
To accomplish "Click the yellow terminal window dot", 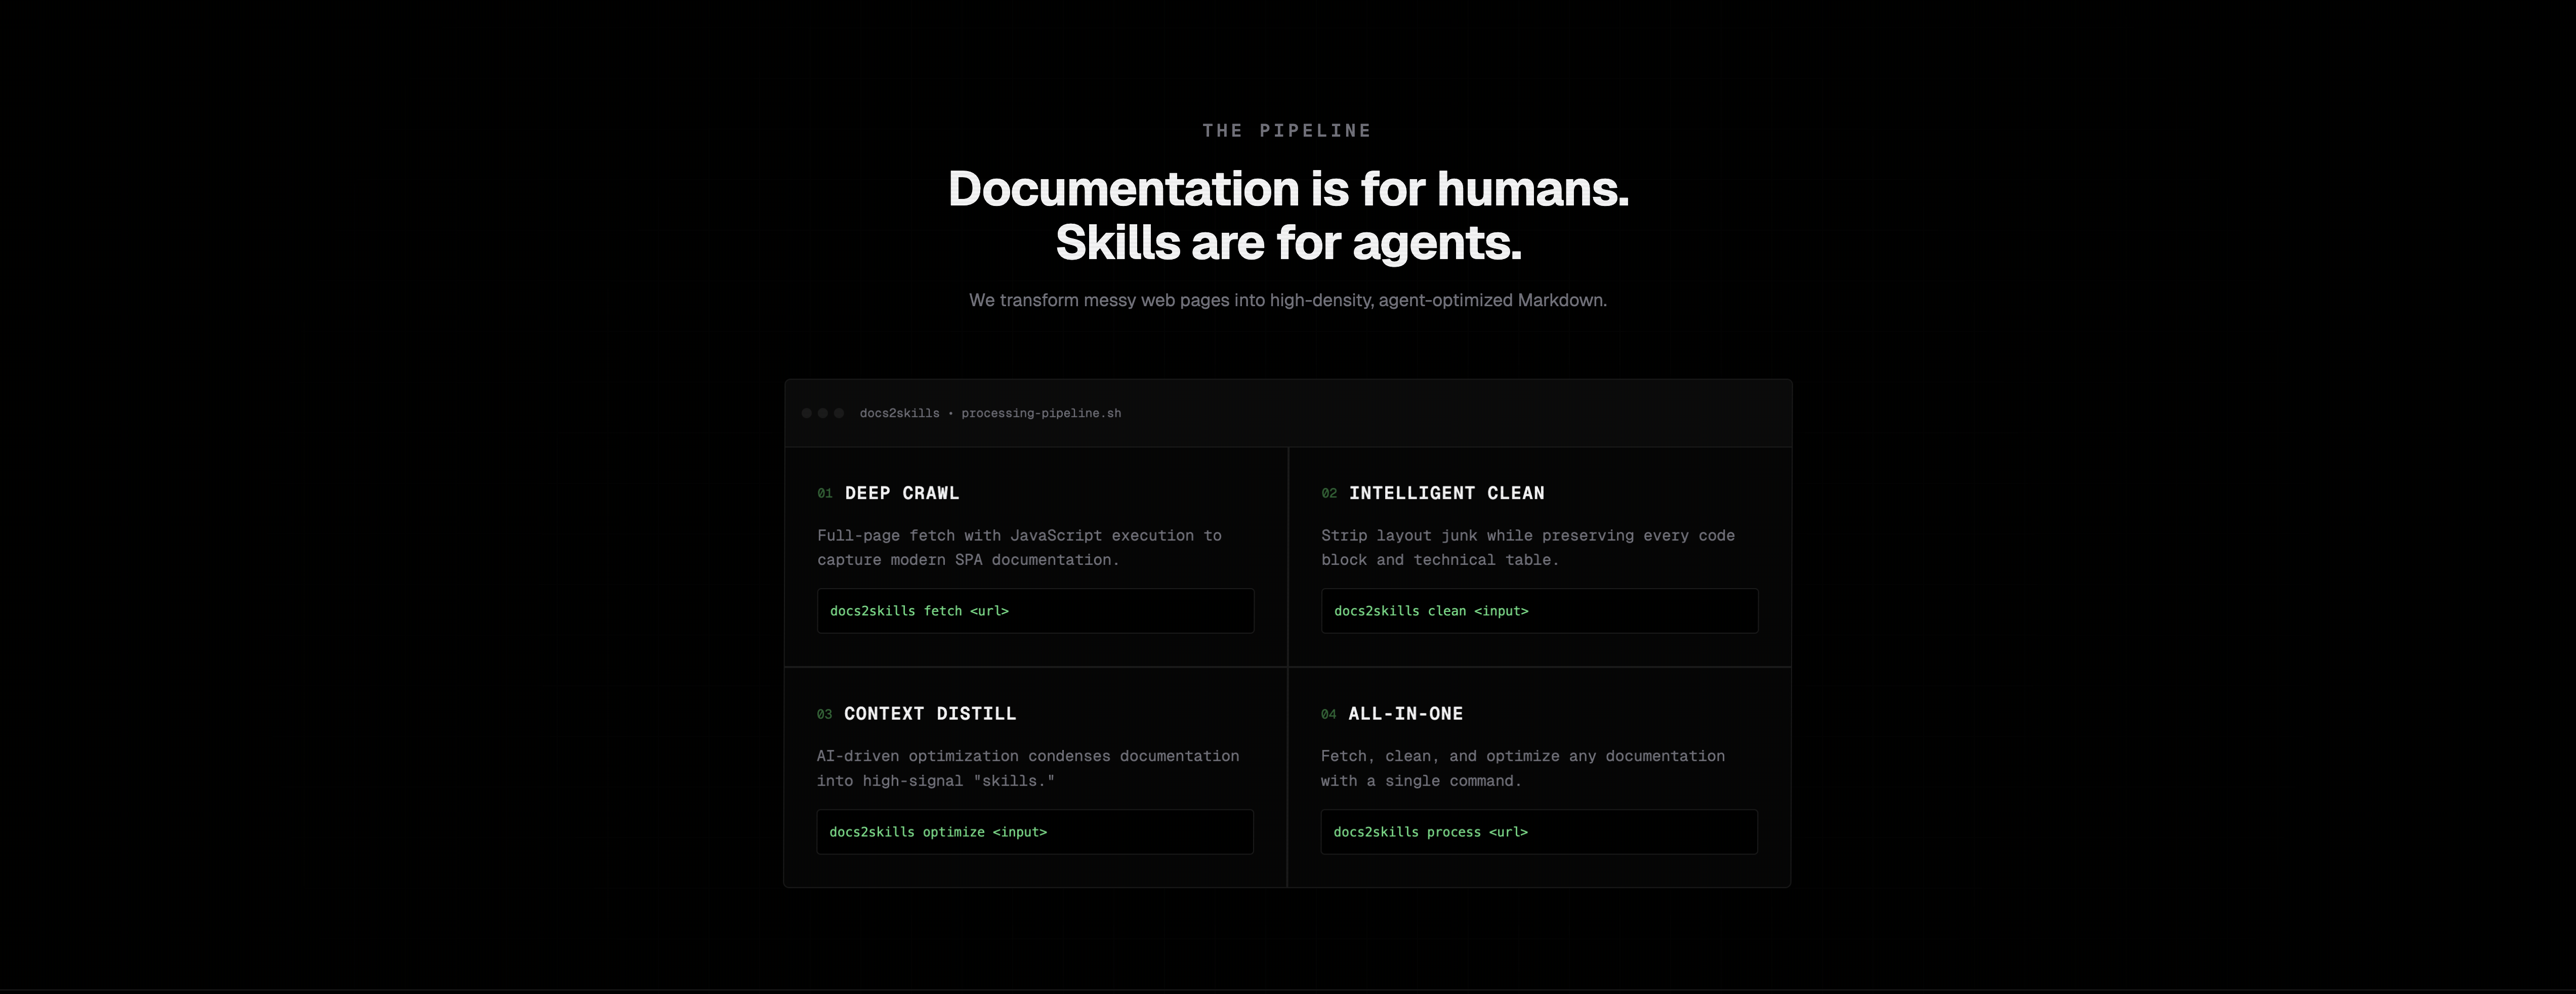I will (x=823, y=413).
